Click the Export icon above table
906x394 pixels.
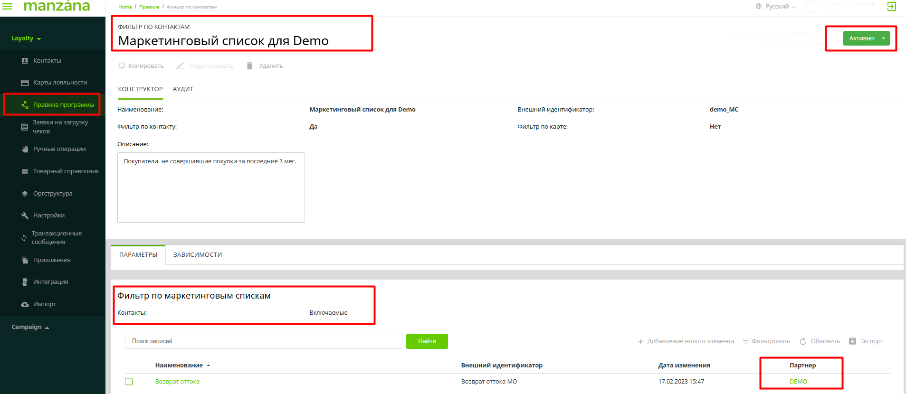(x=852, y=341)
